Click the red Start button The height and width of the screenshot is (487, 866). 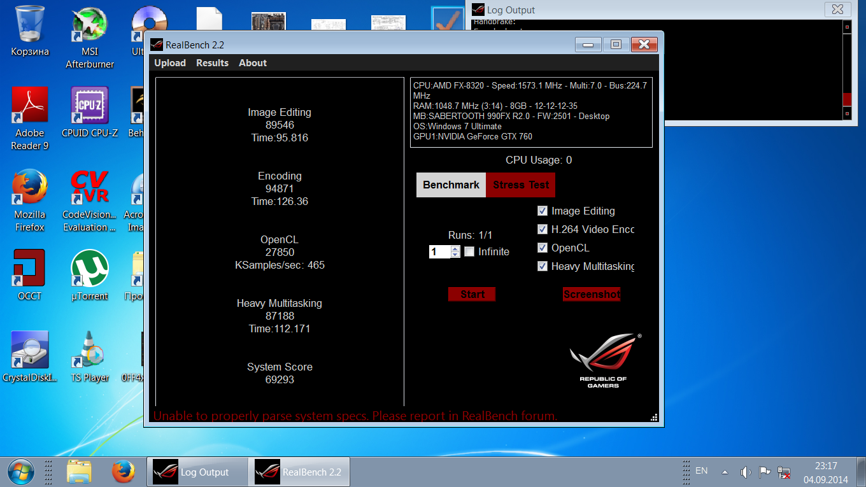[x=472, y=294]
